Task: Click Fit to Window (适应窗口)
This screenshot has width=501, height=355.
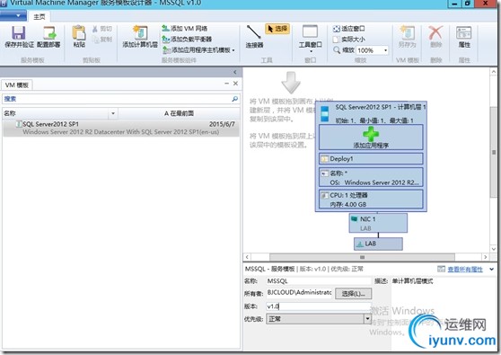Action: tap(349, 29)
